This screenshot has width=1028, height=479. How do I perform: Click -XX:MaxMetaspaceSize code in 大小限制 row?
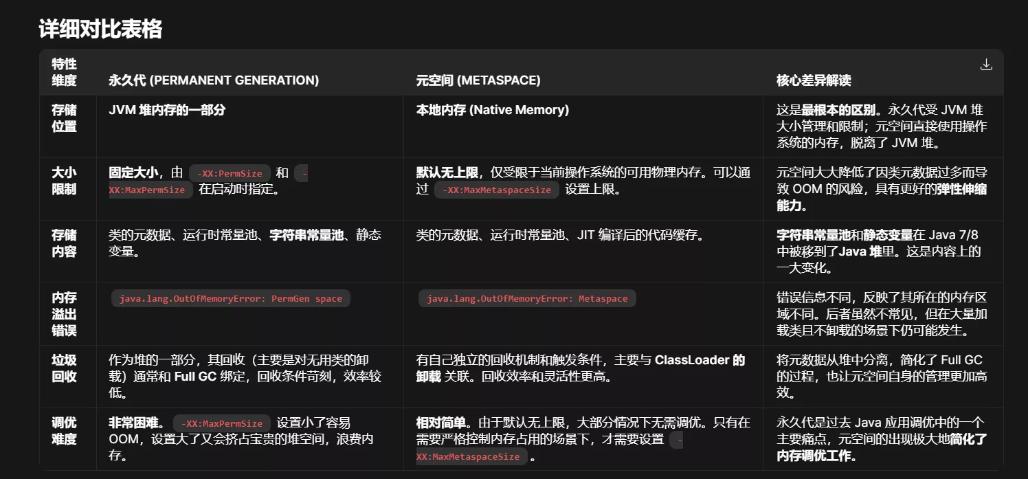(497, 190)
